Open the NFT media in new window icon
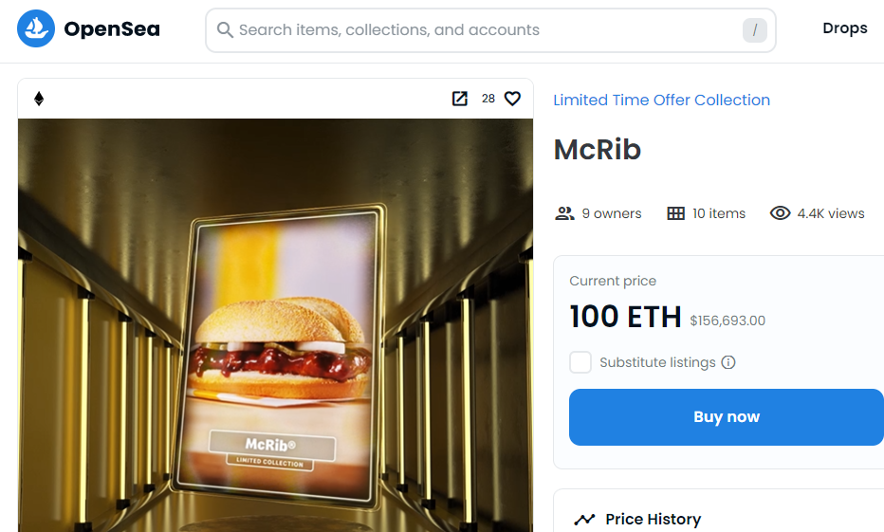884x532 pixels. click(x=459, y=99)
